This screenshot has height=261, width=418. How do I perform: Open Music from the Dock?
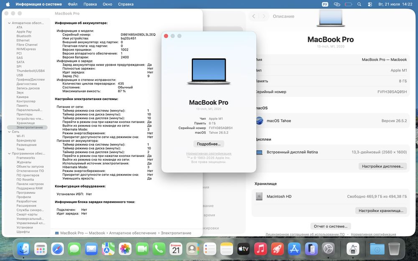coord(260,249)
